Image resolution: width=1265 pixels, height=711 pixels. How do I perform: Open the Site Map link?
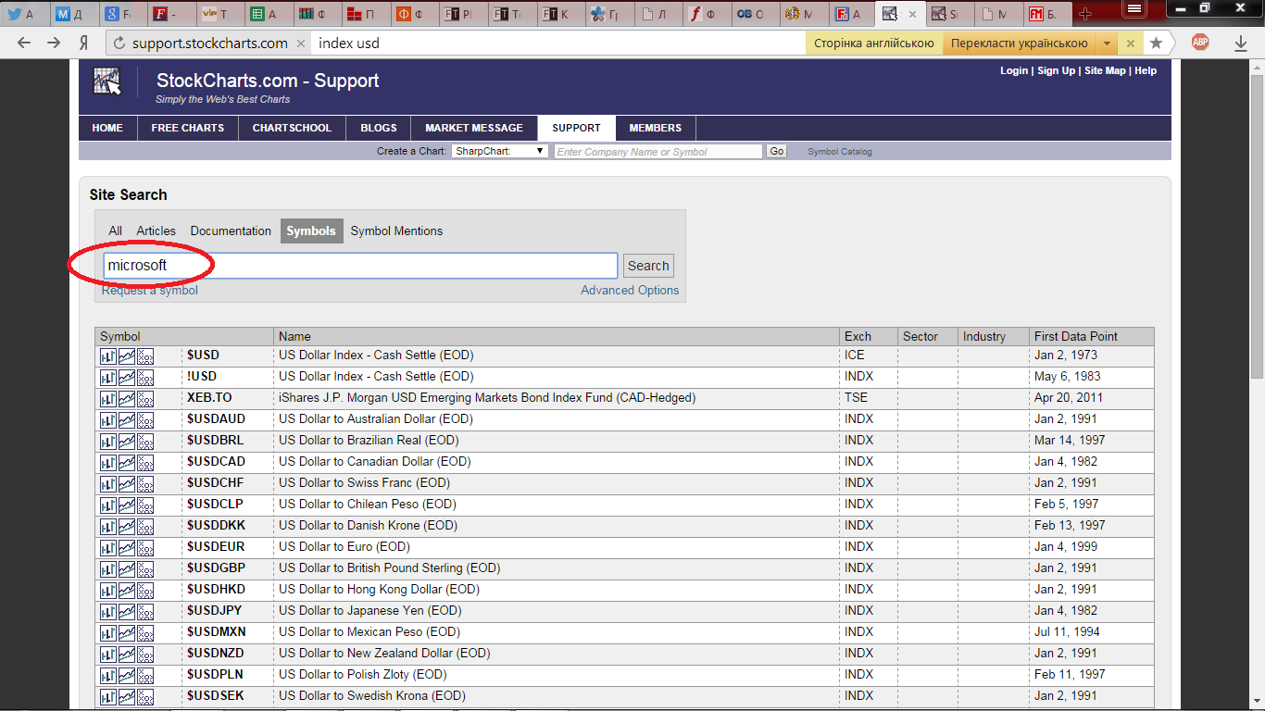[1106, 70]
